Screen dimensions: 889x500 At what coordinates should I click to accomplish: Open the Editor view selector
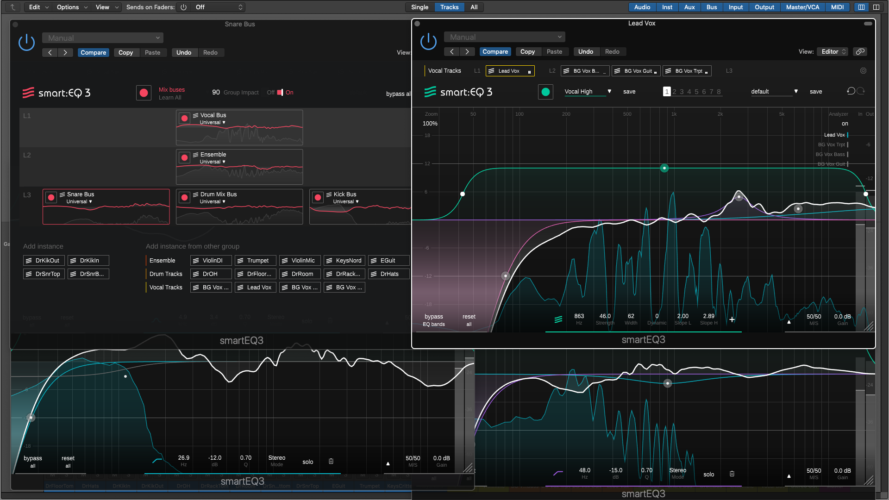[x=833, y=52]
